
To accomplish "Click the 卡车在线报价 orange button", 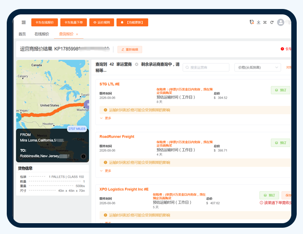I will tap(45, 22).
